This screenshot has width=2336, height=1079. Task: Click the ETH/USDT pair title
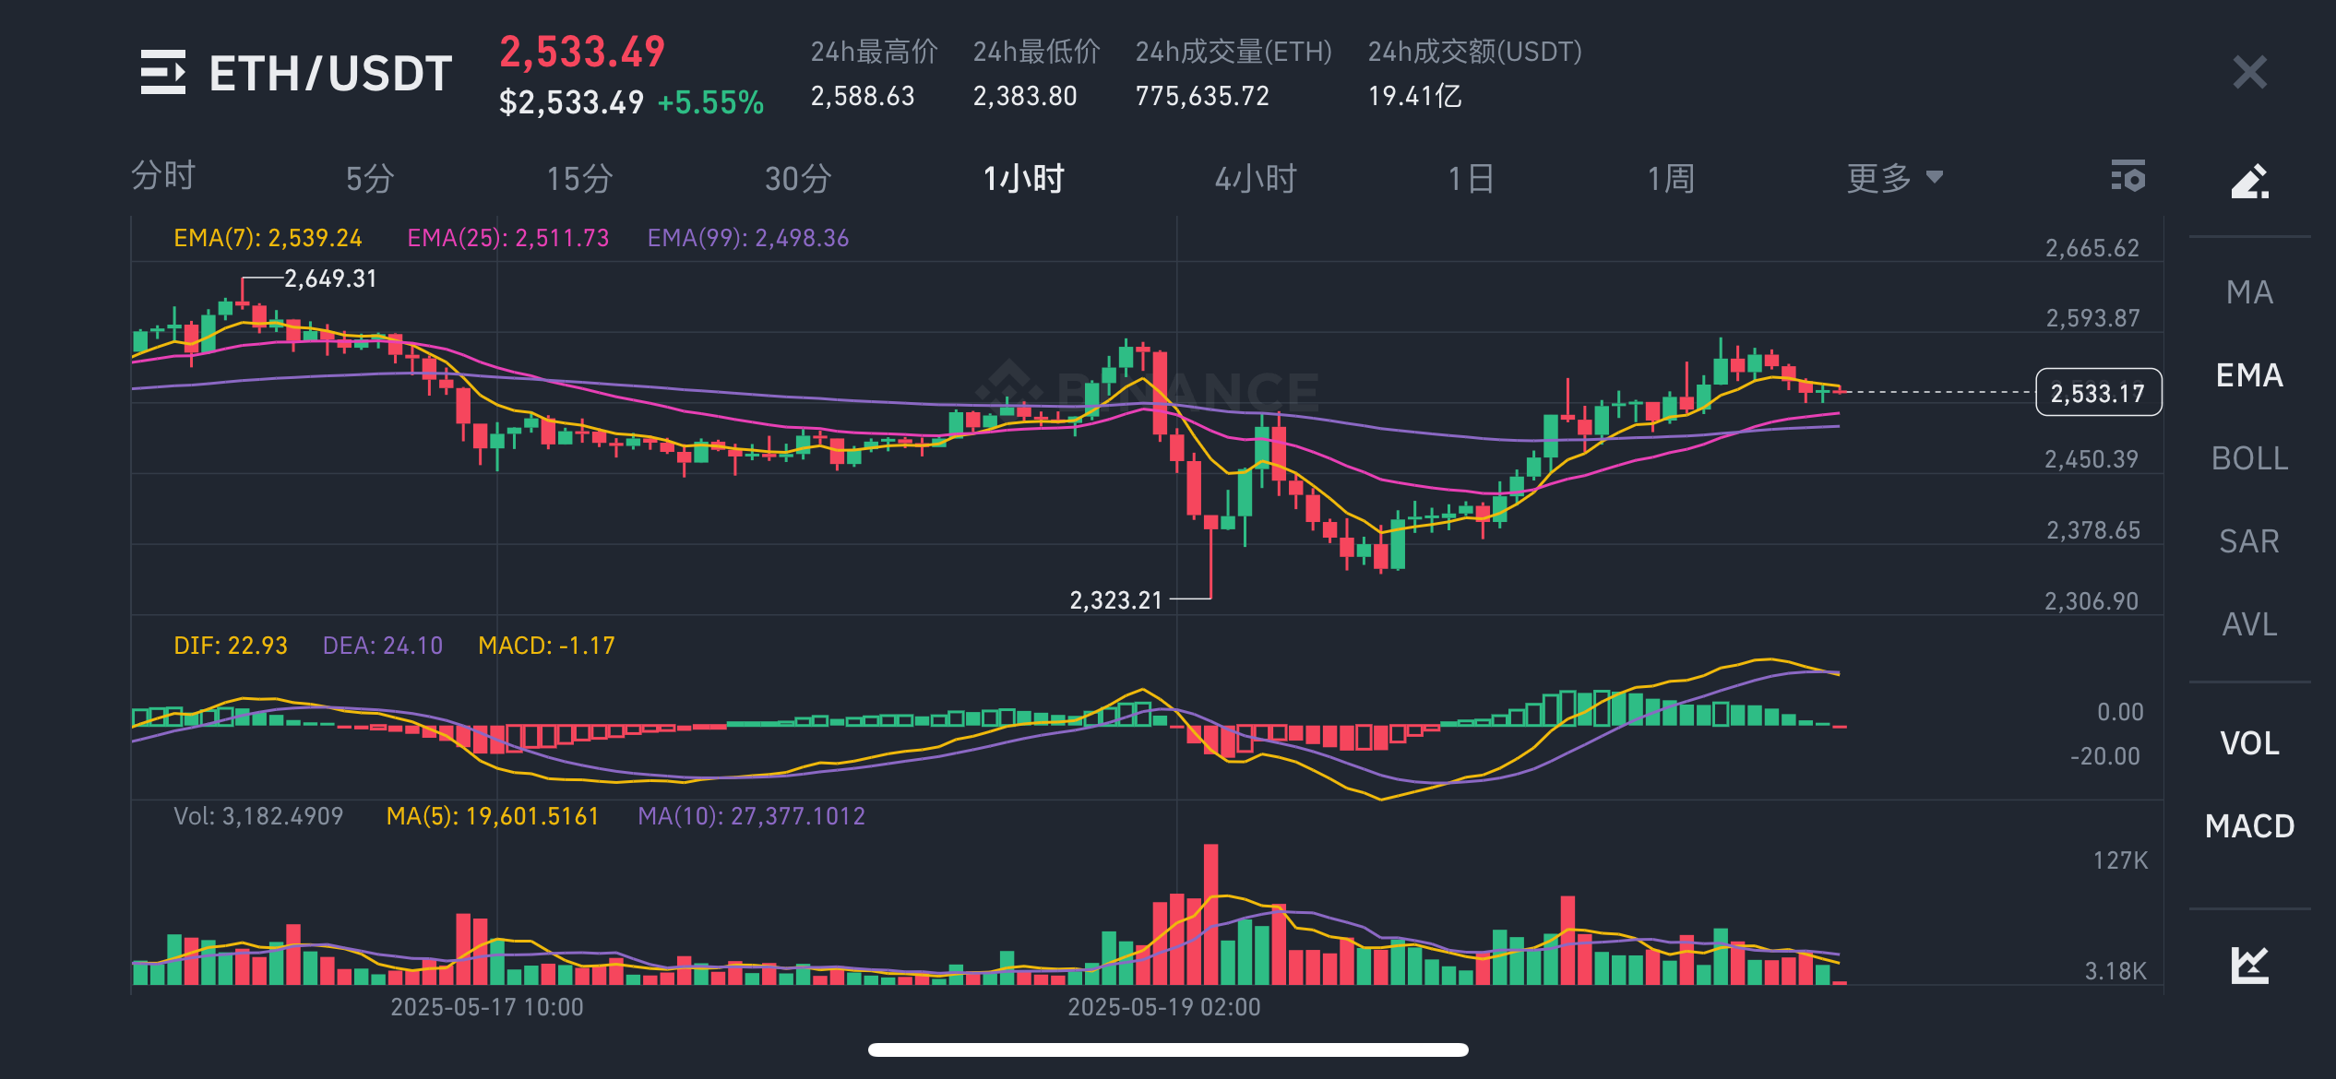coord(330,73)
